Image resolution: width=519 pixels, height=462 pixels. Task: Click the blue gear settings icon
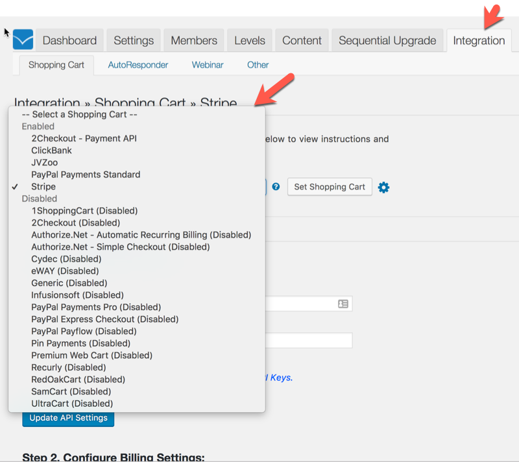coord(383,188)
